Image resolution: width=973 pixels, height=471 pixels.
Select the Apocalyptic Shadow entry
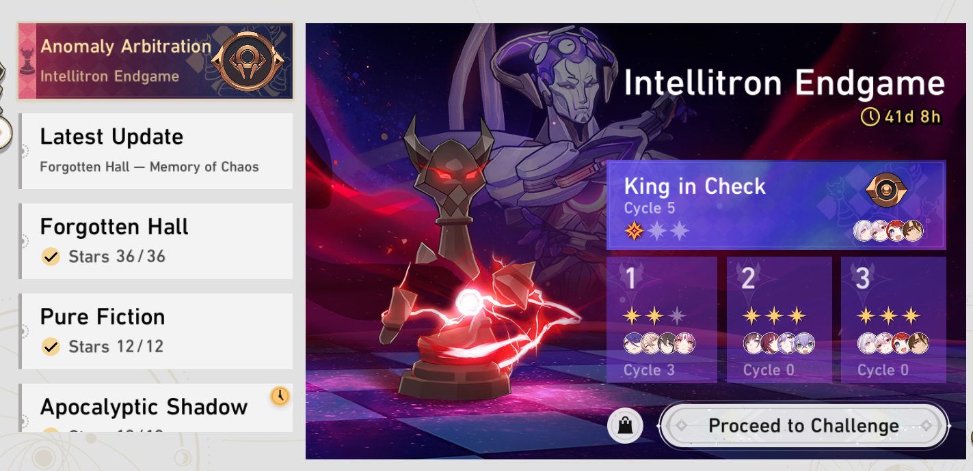coord(156,408)
